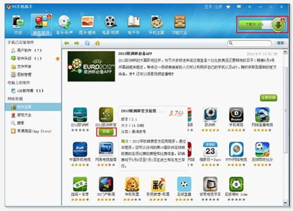The image size is (293, 211).
Task: Open the title bar dropdown menu arrow
Action: pyautogui.click(x=250, y=7)
